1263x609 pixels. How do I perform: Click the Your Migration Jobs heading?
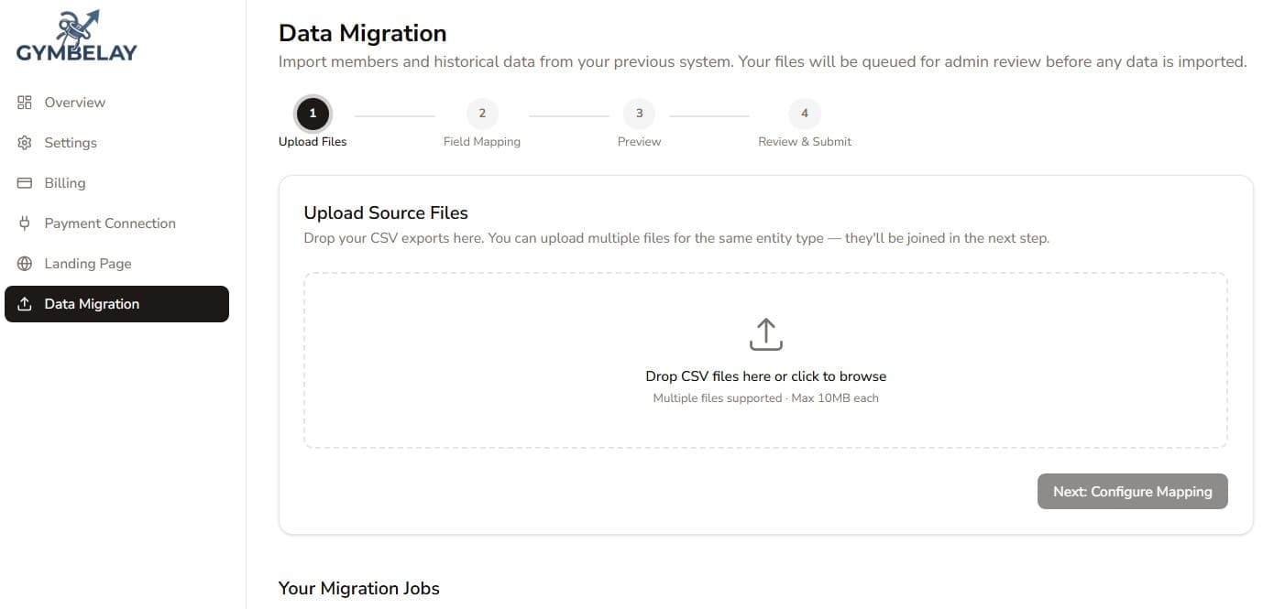(359, 588)
